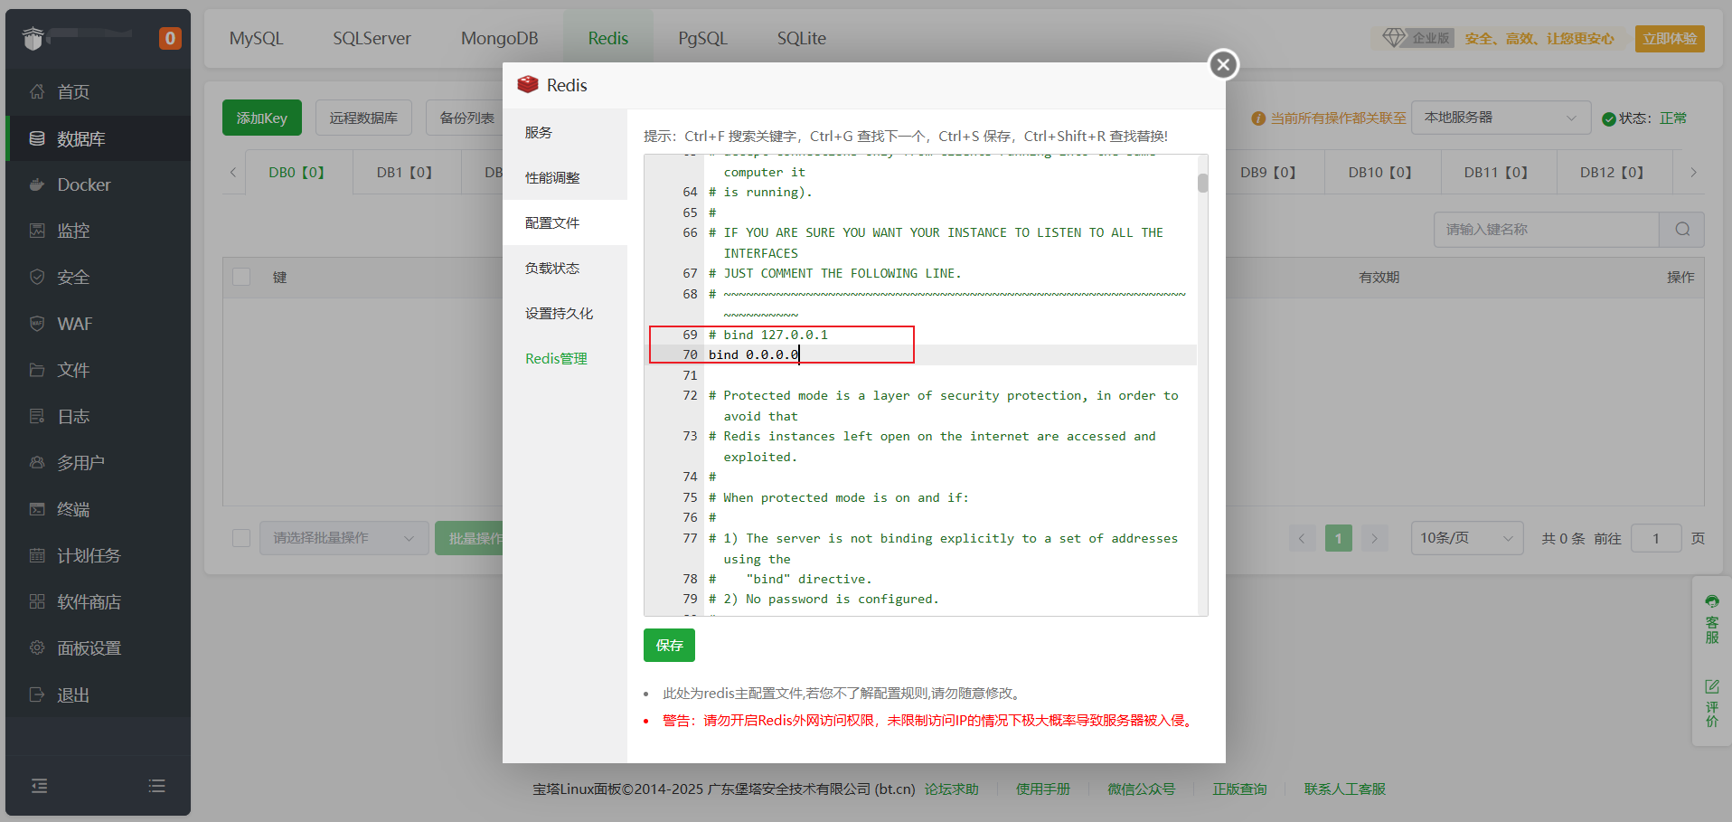
Task: Go to previous page arrow in pagination
Action: tap(1302, 538)
